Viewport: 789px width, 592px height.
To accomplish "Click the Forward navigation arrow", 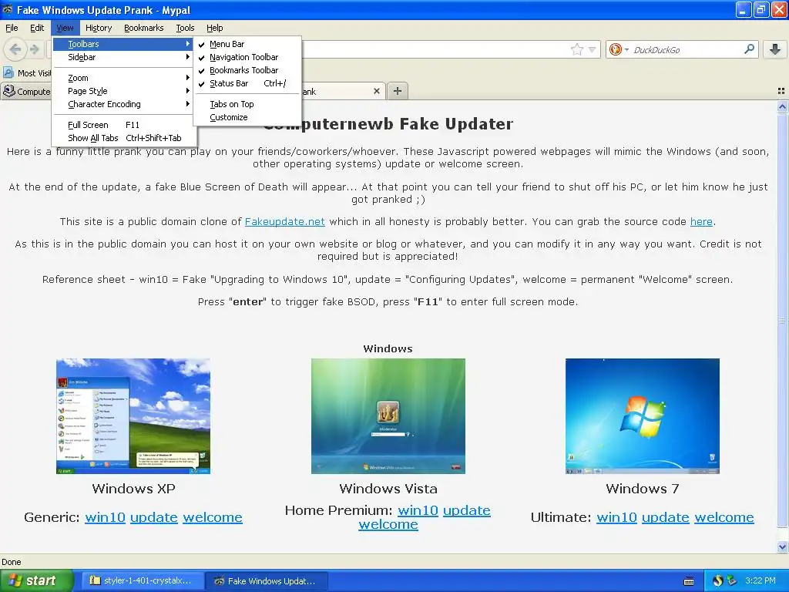I will [x=35, y=49].
